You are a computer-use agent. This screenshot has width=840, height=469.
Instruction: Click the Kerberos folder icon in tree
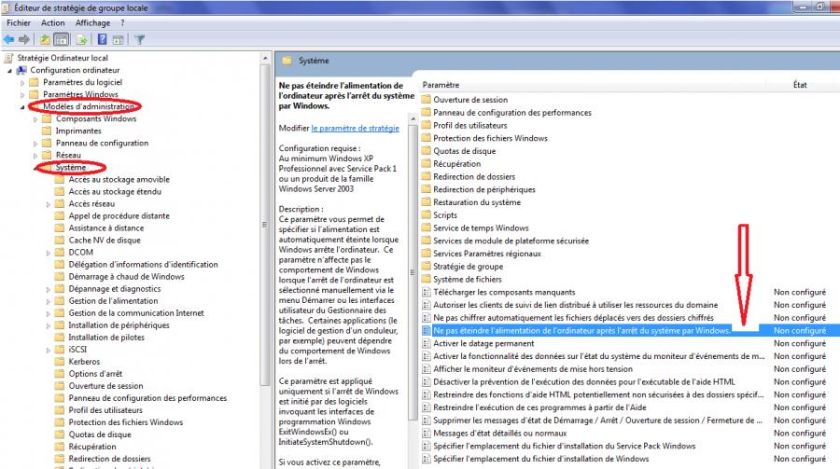60,362
